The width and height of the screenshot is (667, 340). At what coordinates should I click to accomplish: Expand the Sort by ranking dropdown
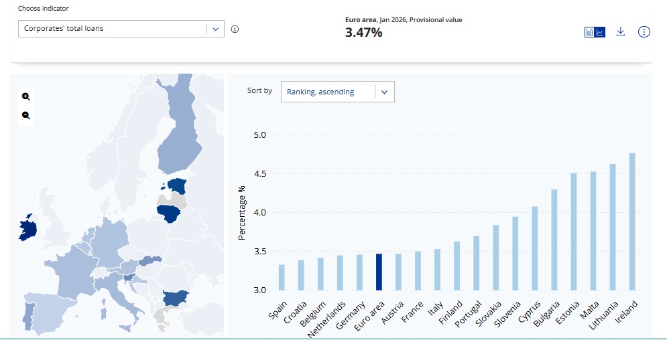pyautogui.click(x=337, y=92)
